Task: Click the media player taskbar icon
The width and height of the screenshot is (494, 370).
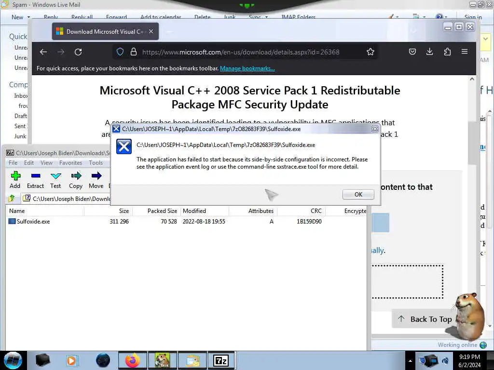Action: (x=71, y=360)
